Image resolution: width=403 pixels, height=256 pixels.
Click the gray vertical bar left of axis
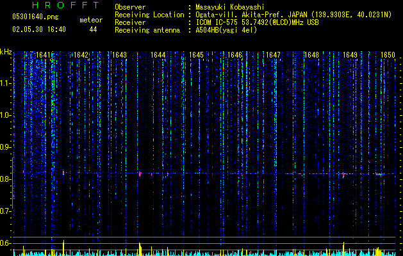point(12,183)
